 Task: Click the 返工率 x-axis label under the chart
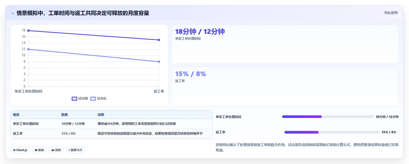point(159,91)
